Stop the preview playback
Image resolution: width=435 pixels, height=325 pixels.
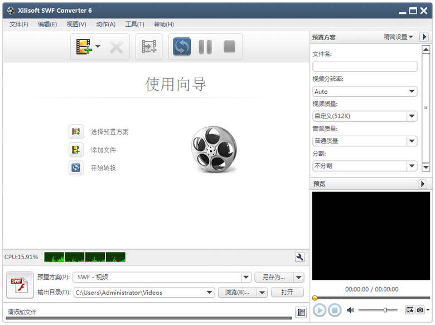(x=335, y=310)
